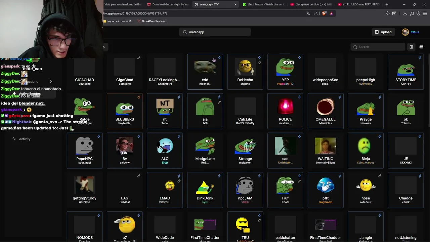Image resolution: width=430 pixels, height=242 pixels.
Task: Open the Bleju emote card
Action: point(365,150)
